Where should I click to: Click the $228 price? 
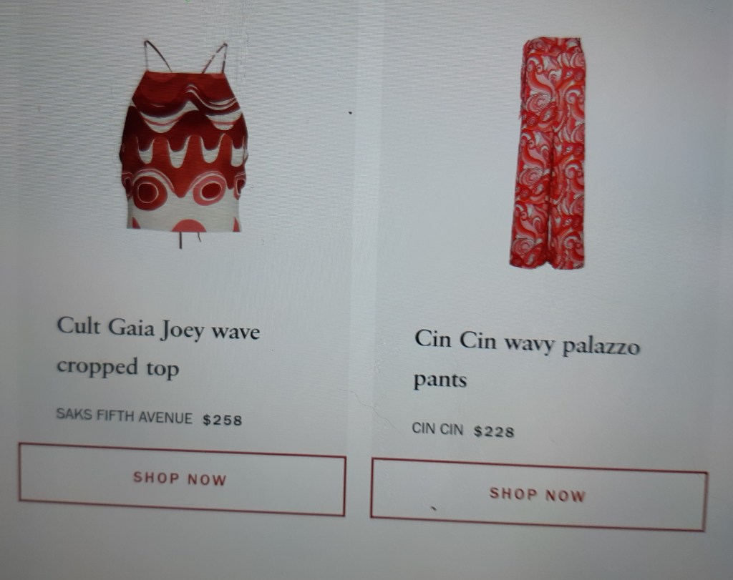coord(494,431)
